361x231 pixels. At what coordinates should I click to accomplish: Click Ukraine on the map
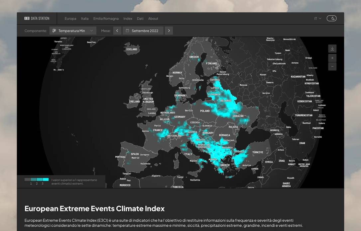[238, 116]
